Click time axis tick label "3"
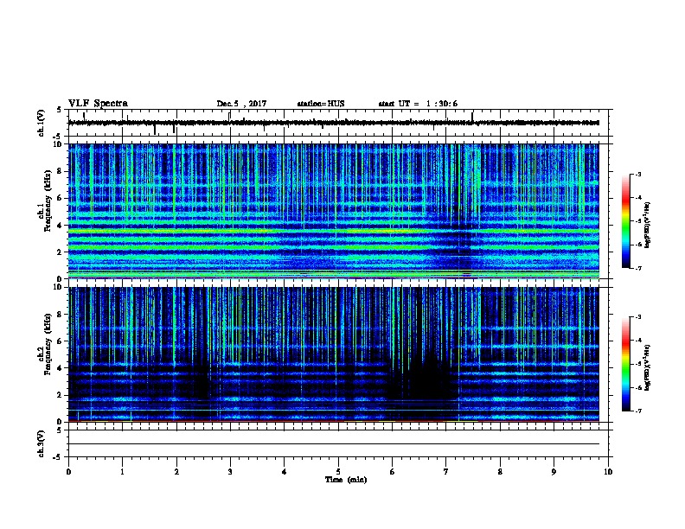The height and width of the screenshot is (529, 685). pos(230,472)
